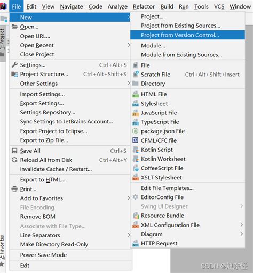Select the CoffeeScript File icon
The height and width of the screenshot is (273, 253).
[x=136, y=168]
